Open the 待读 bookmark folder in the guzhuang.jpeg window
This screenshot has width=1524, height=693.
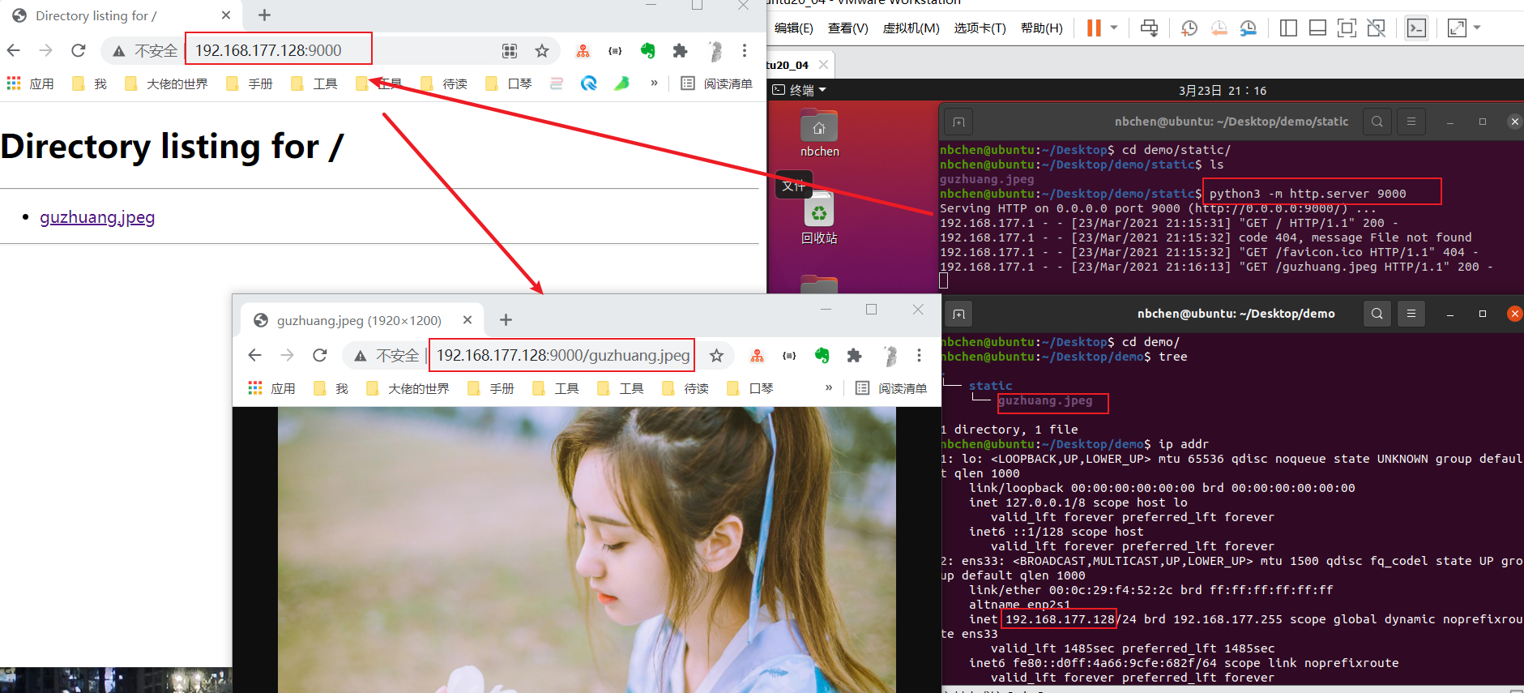tap(686, 388)
